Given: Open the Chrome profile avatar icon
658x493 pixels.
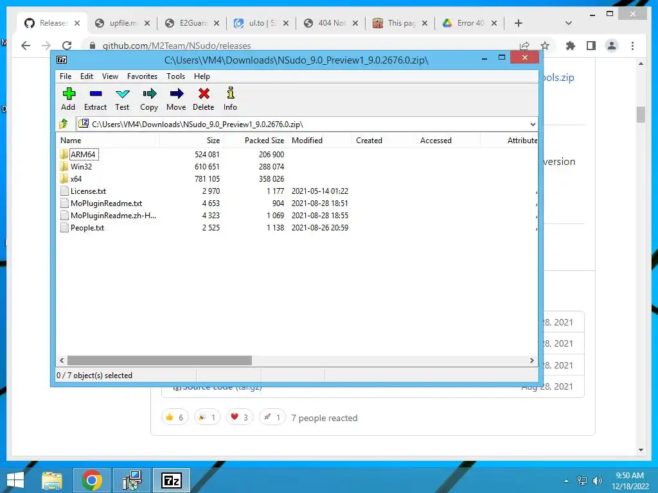Looking at the screenshot, I should click(612, 46).
